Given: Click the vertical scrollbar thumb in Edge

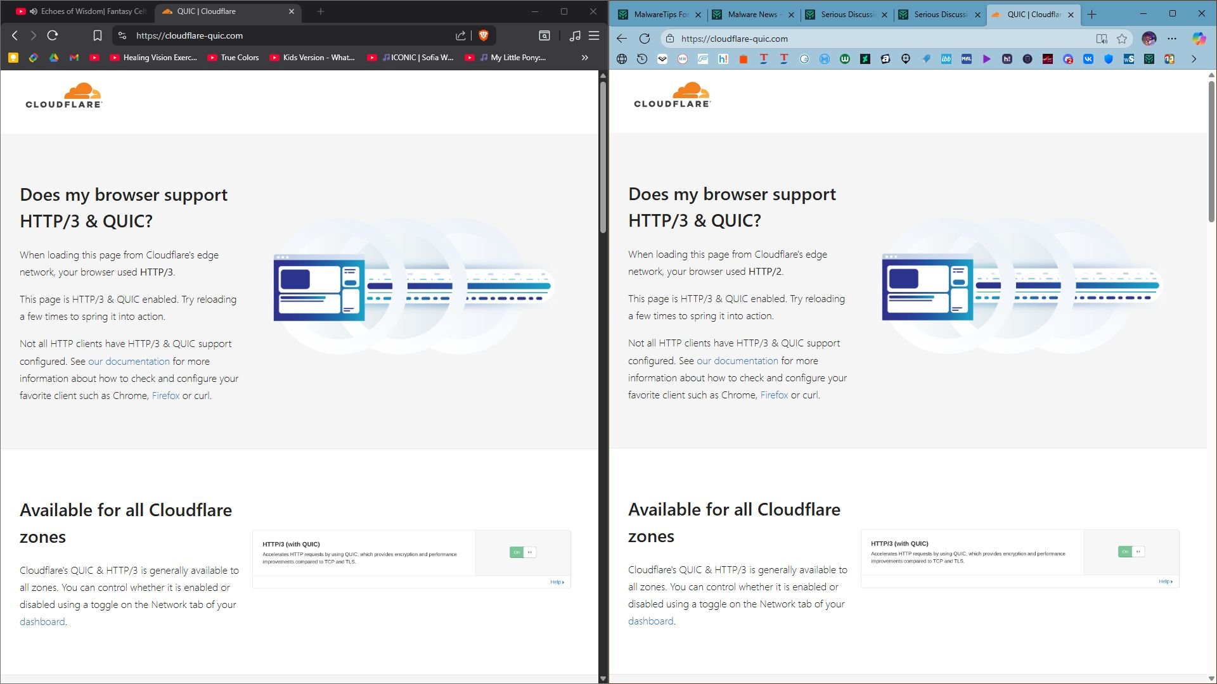Looking at the screenshot, I should (1211, 151).
